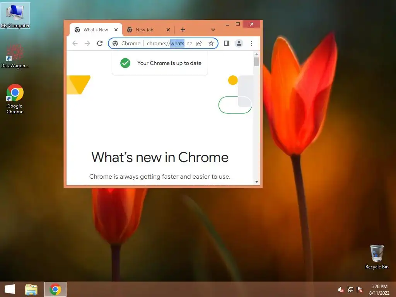This screenshot has width=396, height=297.
Task: Open a new tab with plus button
Action: pyautogui.click(x=183, y=30)
